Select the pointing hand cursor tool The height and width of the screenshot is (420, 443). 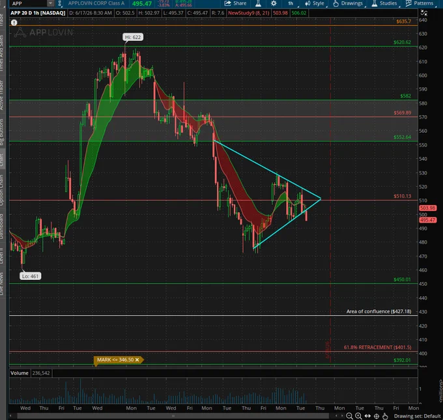tap(385, 415)
